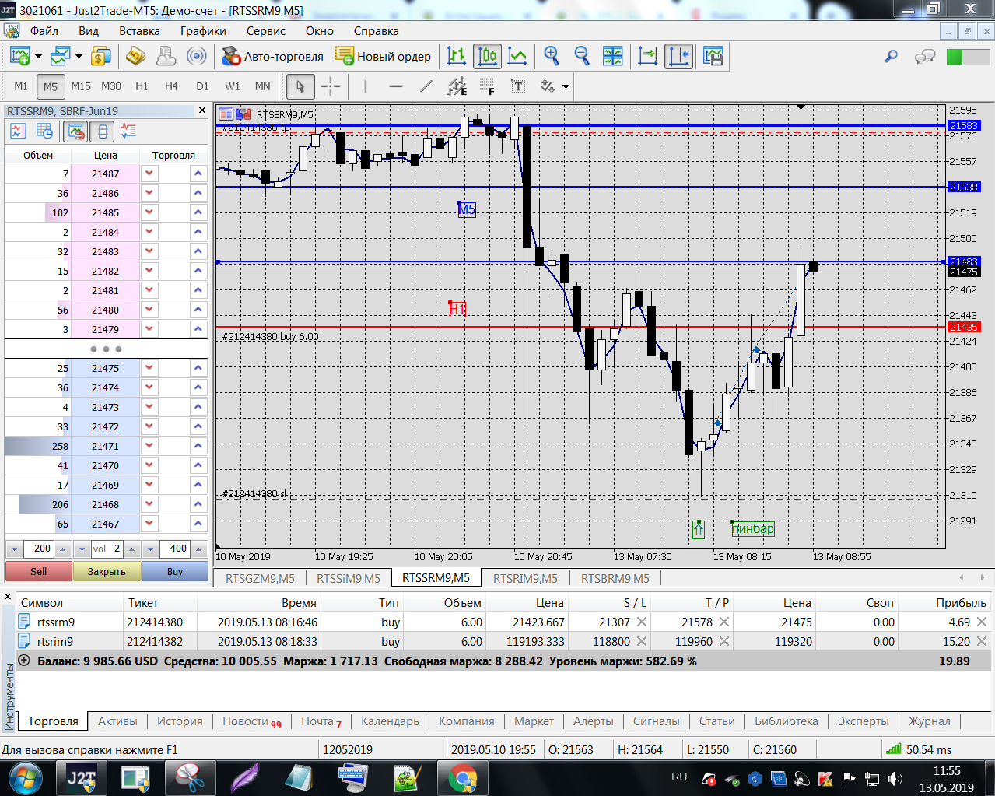Viewport: 995px width, 796px height.
Task: Toggle Авто-торговля algorithmic trading
Action: [x=273, y=56]
